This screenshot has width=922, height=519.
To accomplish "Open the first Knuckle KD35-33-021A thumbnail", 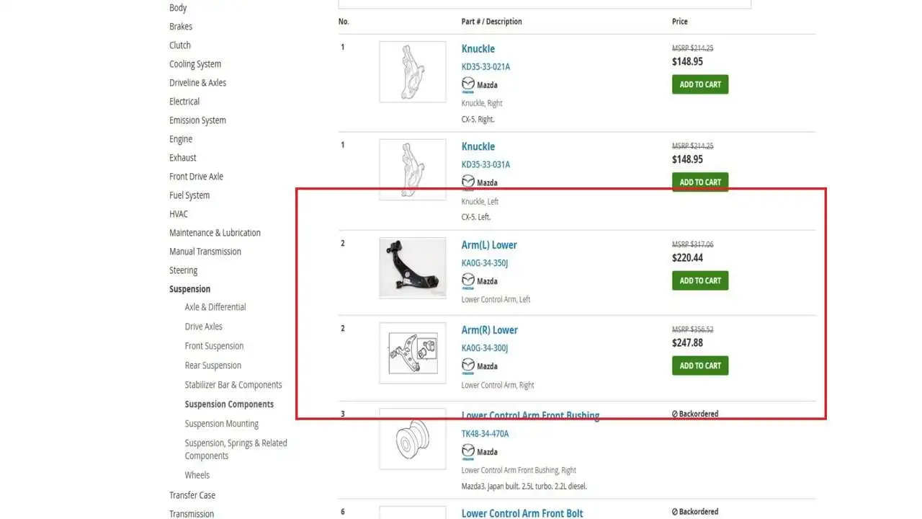I will [x=413, y=71].
